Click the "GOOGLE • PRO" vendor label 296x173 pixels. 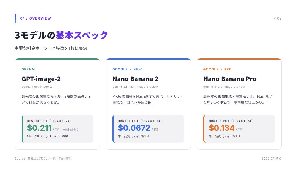click(x=217, y=69)
